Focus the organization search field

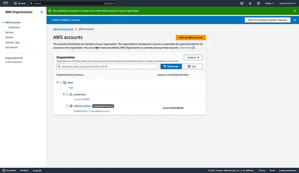coord(107,66)
